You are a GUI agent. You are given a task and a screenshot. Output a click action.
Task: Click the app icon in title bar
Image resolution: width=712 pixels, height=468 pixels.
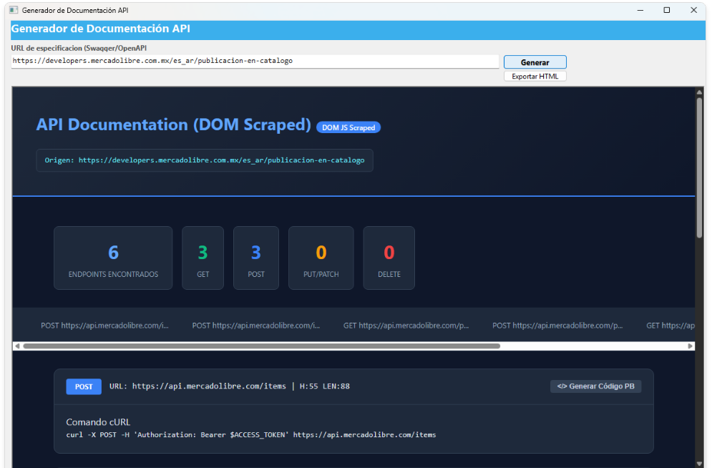(x=14, y=10)
